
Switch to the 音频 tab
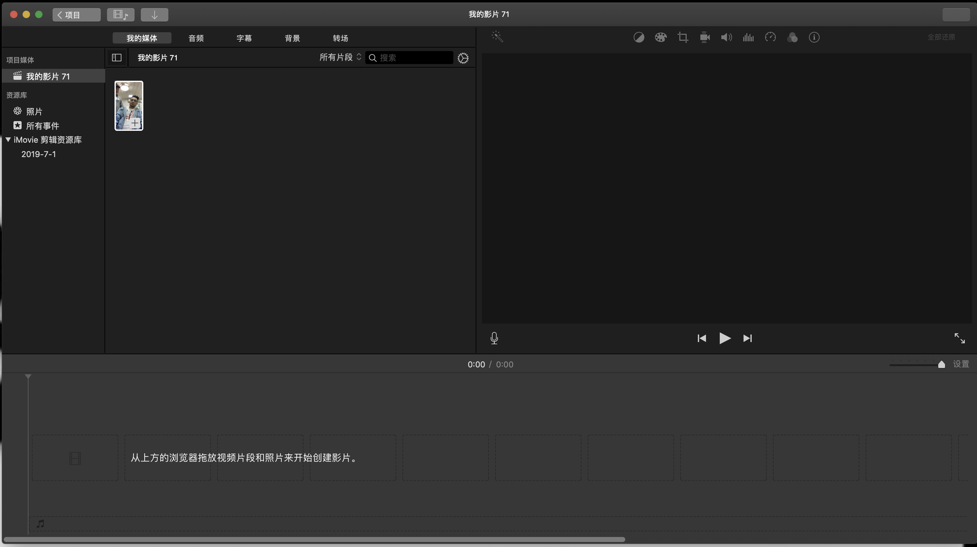tap(196, 38)
